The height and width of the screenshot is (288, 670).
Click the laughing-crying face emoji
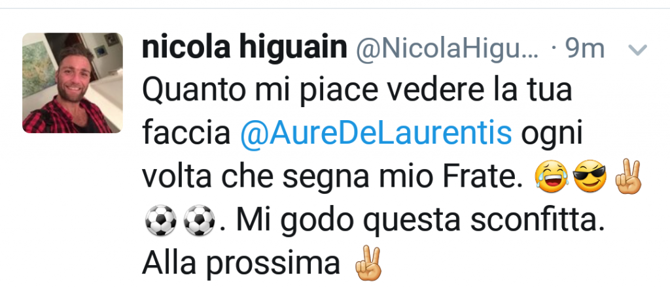551,176
